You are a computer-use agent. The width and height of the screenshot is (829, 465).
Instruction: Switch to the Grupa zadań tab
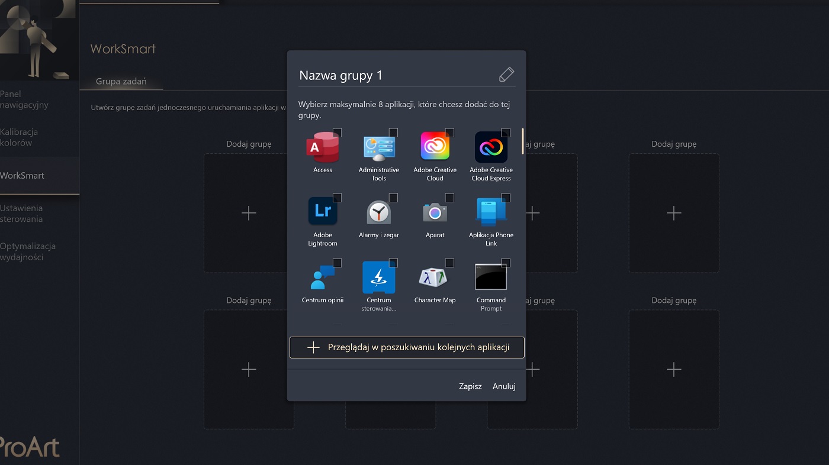click(121, 82)
